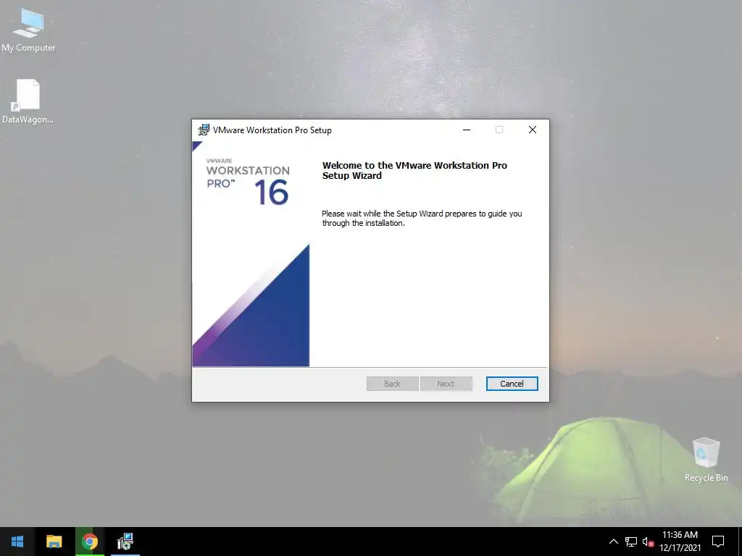The width and height of the screenshot is (742, 556).
Task: Click the maximize button on setup window
Action: (x=499, y=130)
